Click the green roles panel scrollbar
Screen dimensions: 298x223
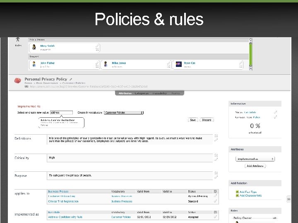[251, 54]
